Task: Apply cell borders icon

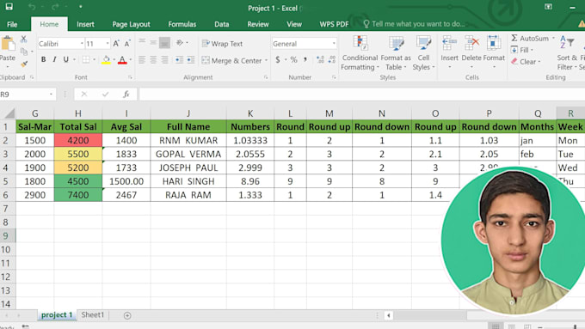Action: click(86, 59)
